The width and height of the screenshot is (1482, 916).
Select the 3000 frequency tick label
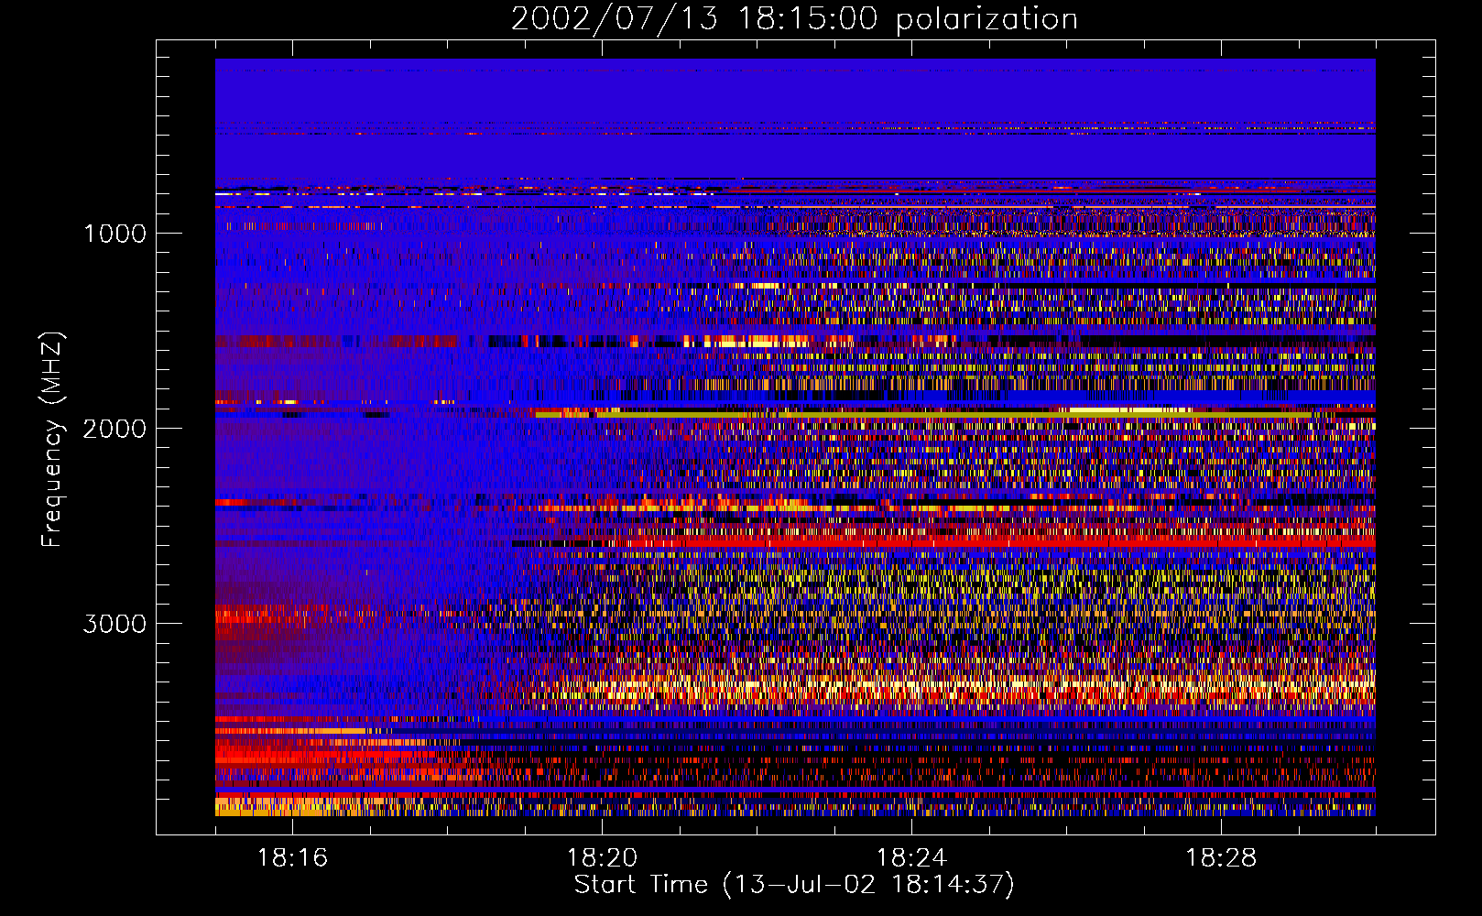pyautogui.click(x=114, y=624)
